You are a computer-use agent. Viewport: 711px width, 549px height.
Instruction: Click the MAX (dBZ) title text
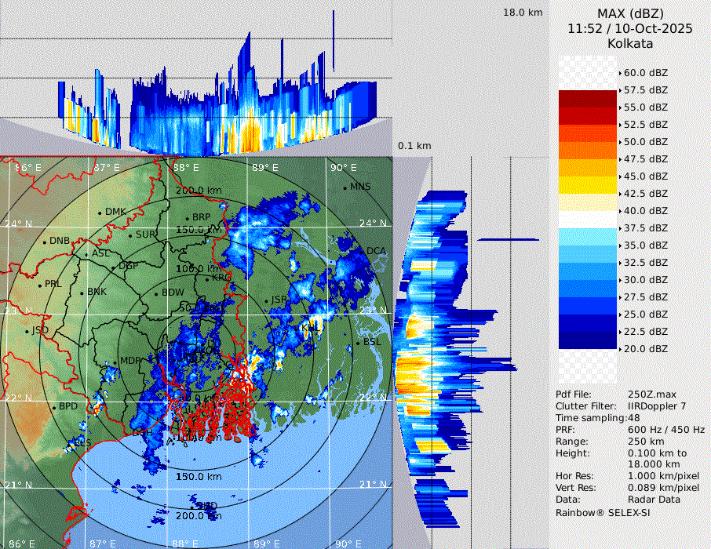[630, 13]
